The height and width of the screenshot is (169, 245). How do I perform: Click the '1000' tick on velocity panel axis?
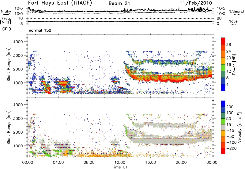click(x=18, y=146)
